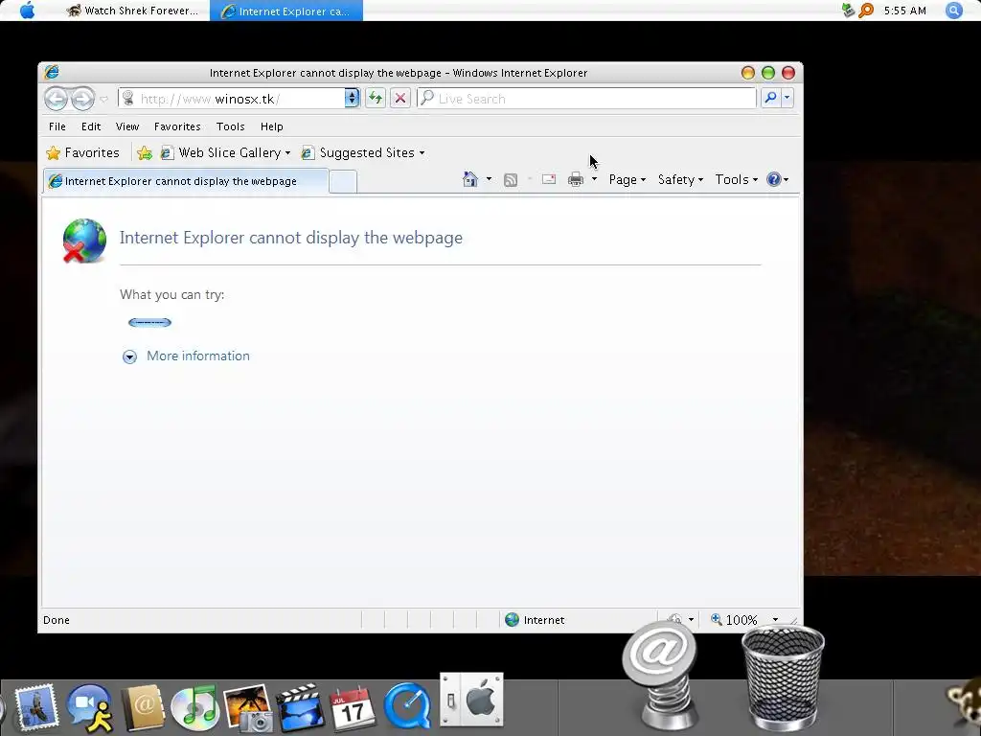This screenshot has width=981, height=736.
Task: Open the Favorites menu
Action: [x=177, y=126]
